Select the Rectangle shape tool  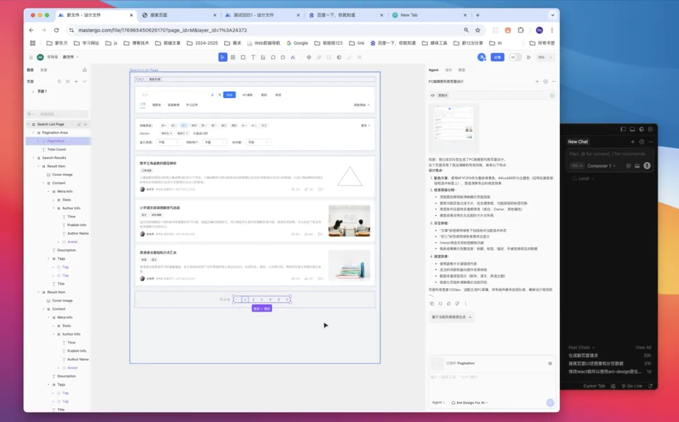click(243, 57)
